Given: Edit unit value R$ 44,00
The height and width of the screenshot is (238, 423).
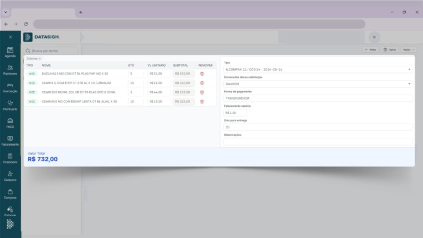Looking at the screenshot, I should coord(159,92).
